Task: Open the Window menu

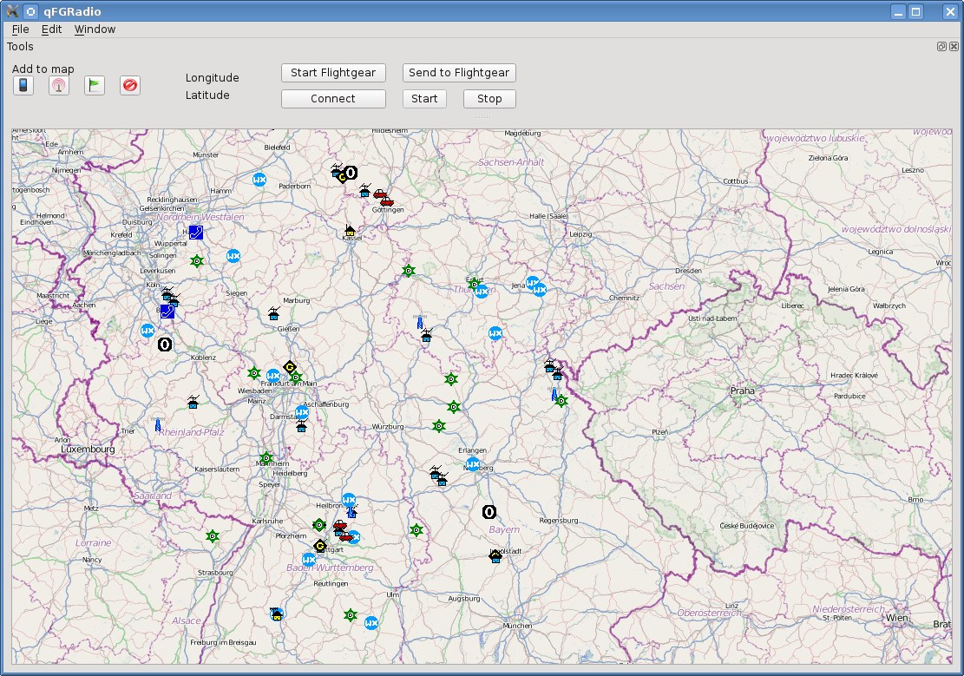Action: [95, 29]
